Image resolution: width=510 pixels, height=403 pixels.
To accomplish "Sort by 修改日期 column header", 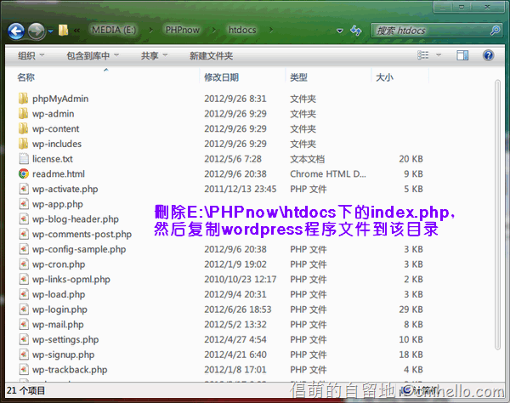I will [221, 77].
